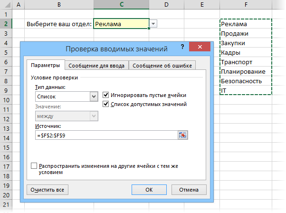
Task: Open the dropdown arrow beside cell C2
Action: 153,24
